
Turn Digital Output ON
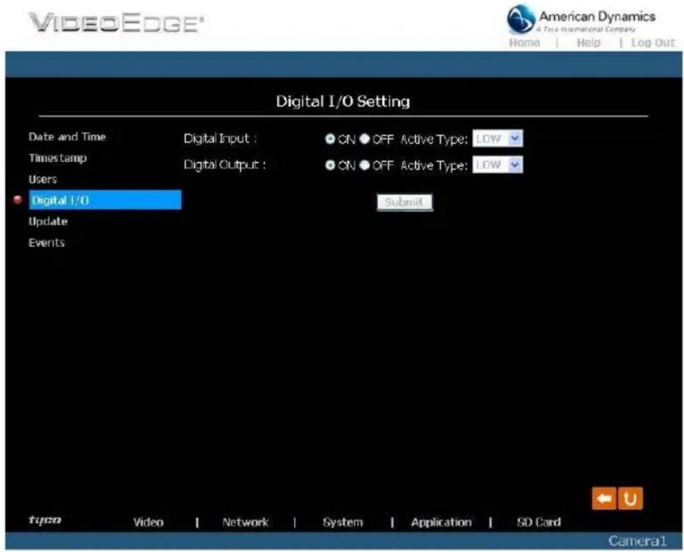(x=330, y=165)
